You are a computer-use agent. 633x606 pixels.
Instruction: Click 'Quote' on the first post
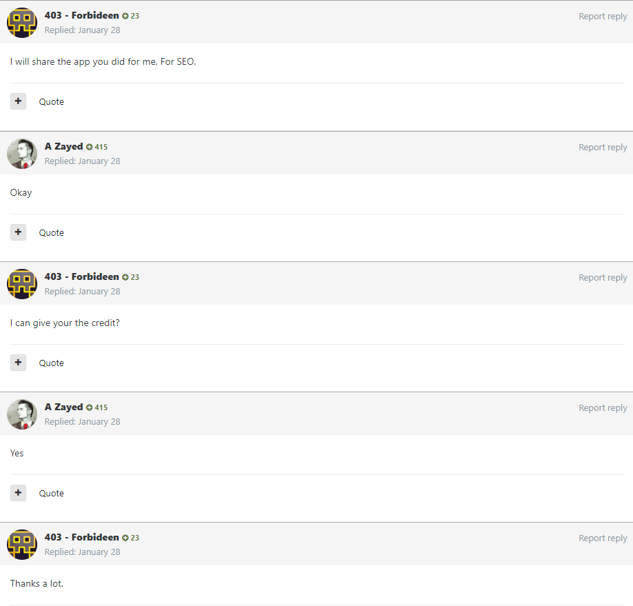tap(51, 101)
